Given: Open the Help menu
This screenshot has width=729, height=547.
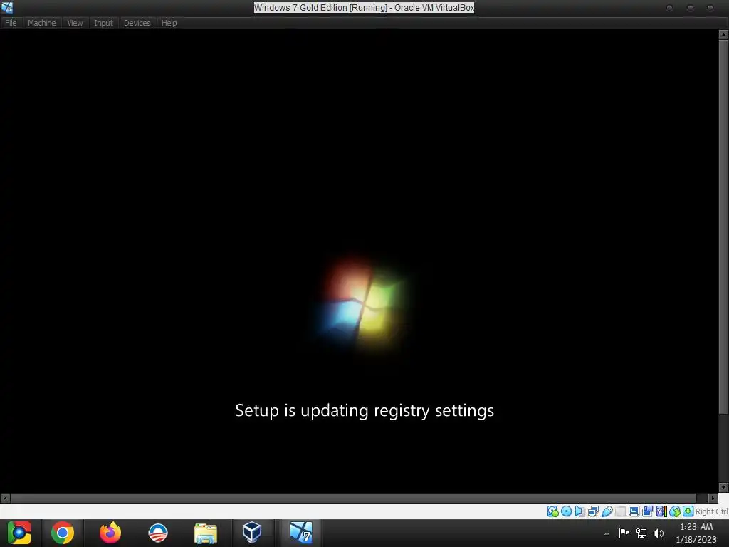Looking at the screenshot, I should [169, 23].
